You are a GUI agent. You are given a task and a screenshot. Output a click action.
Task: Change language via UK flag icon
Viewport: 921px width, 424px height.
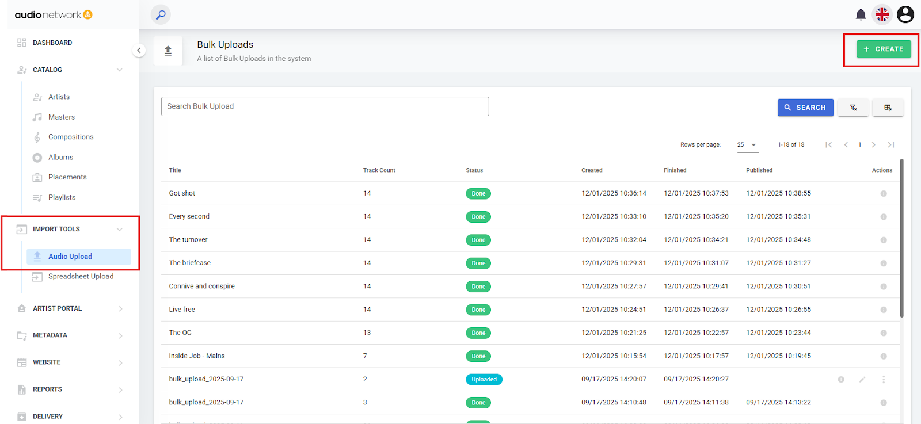[882, 14]
